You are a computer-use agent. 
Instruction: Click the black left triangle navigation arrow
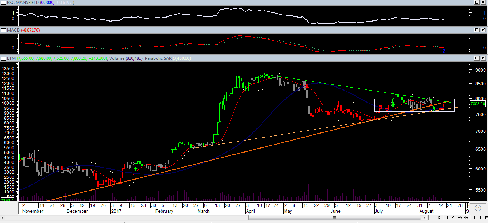(474, 218)
